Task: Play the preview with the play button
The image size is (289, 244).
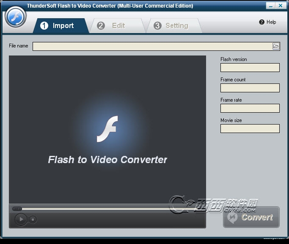Action: pyautogui.click(x=21, y=219)
